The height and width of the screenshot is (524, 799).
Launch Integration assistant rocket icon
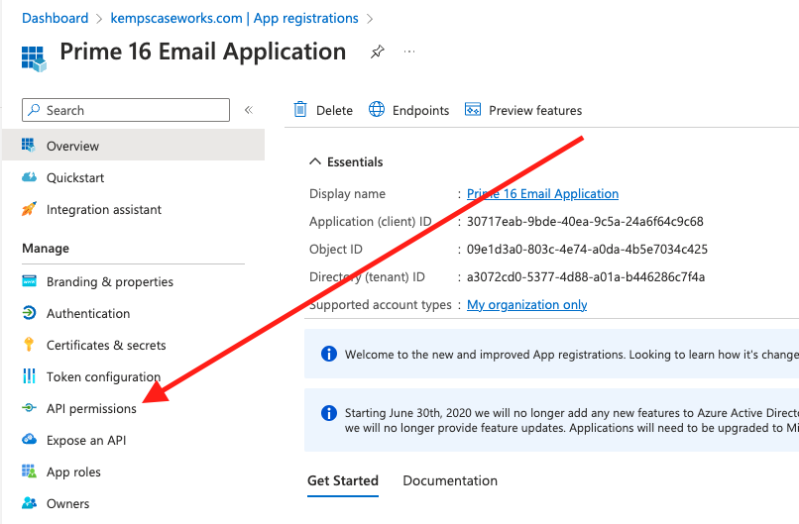coord(29,209)
